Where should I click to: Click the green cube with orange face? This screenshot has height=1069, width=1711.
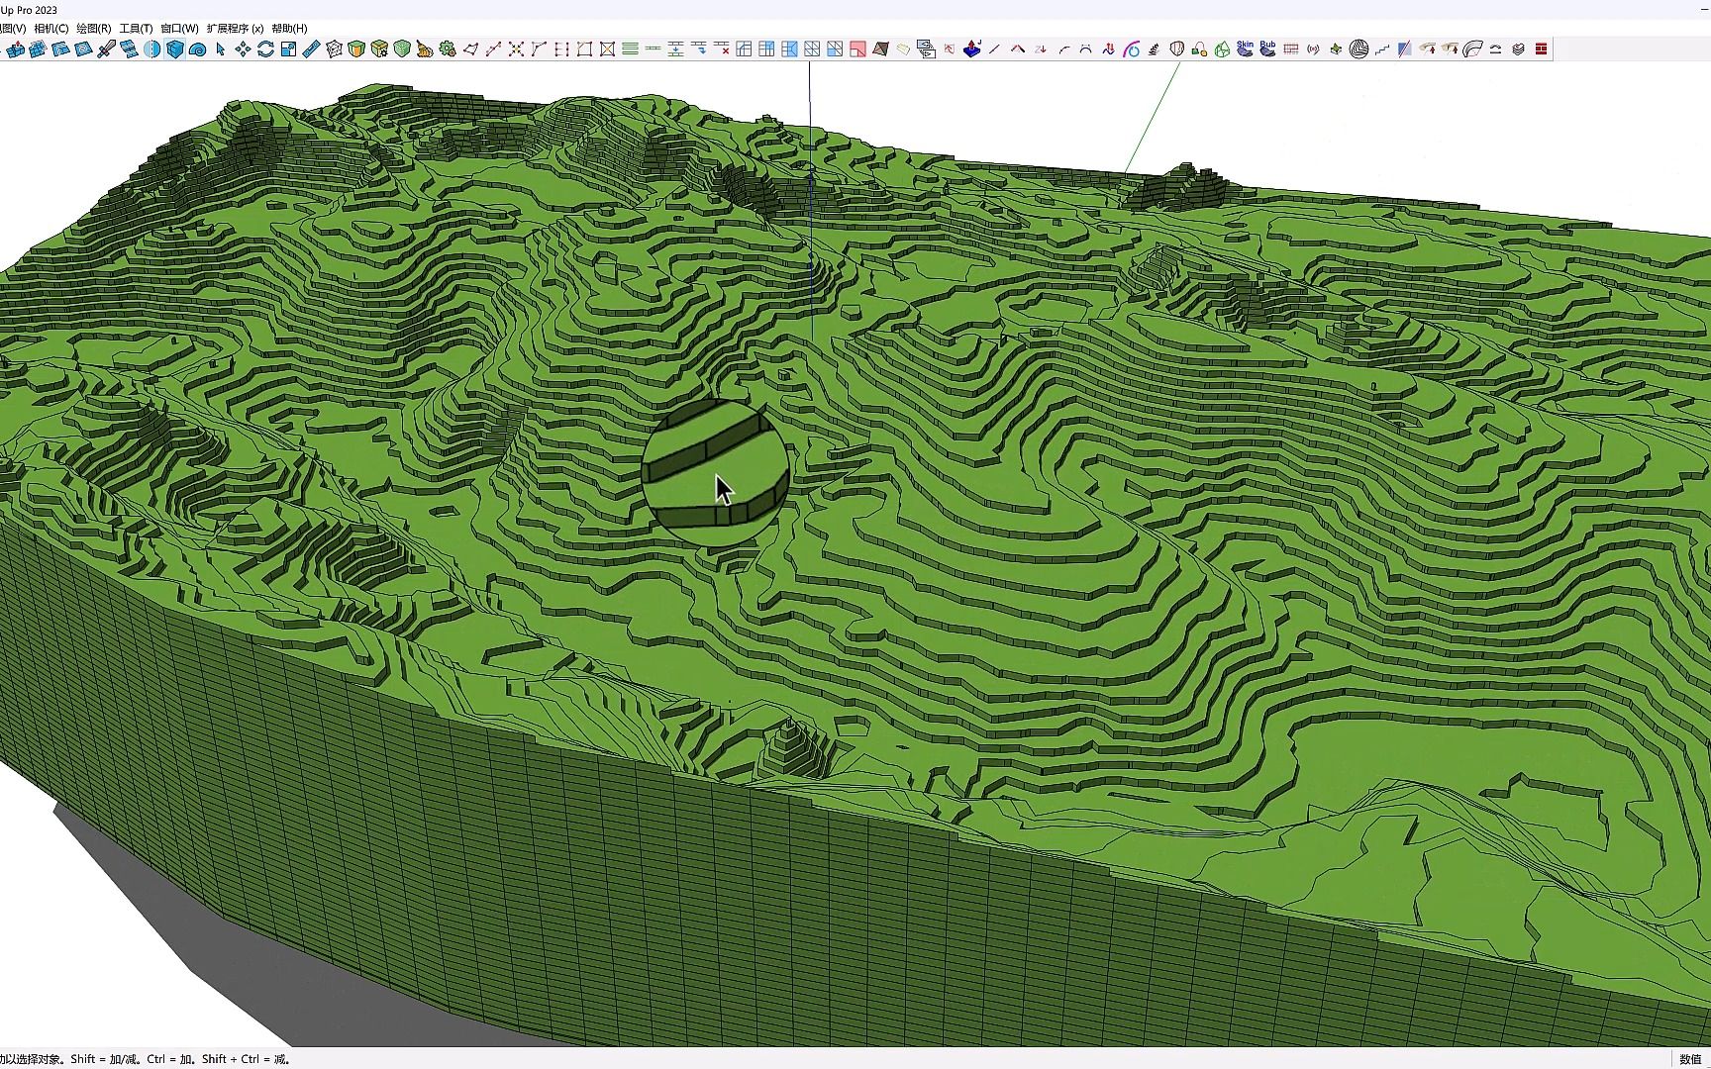(356, 49)
